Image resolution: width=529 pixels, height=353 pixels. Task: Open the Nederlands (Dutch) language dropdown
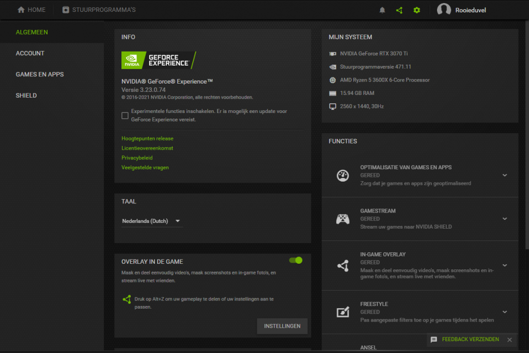click(x=151, y=221)
